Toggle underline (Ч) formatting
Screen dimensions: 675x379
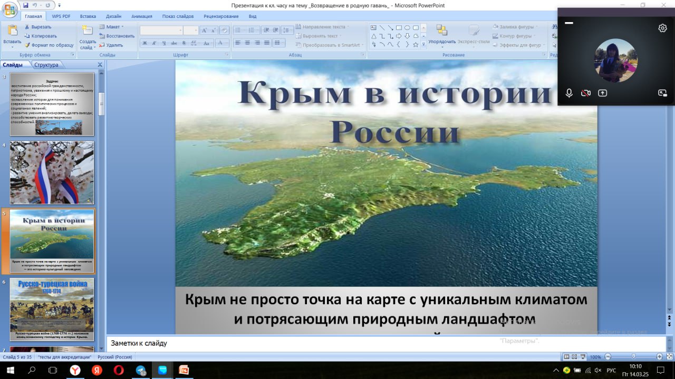tap(164, 43)
